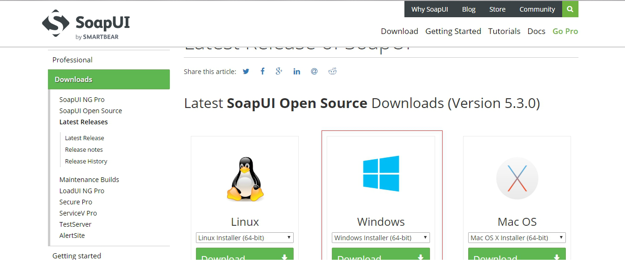The height and width of the screenshot is (270, 625).
Task: Open the Linux Installer (64-bit) dropdown
Action: click(x=245, y=237)
